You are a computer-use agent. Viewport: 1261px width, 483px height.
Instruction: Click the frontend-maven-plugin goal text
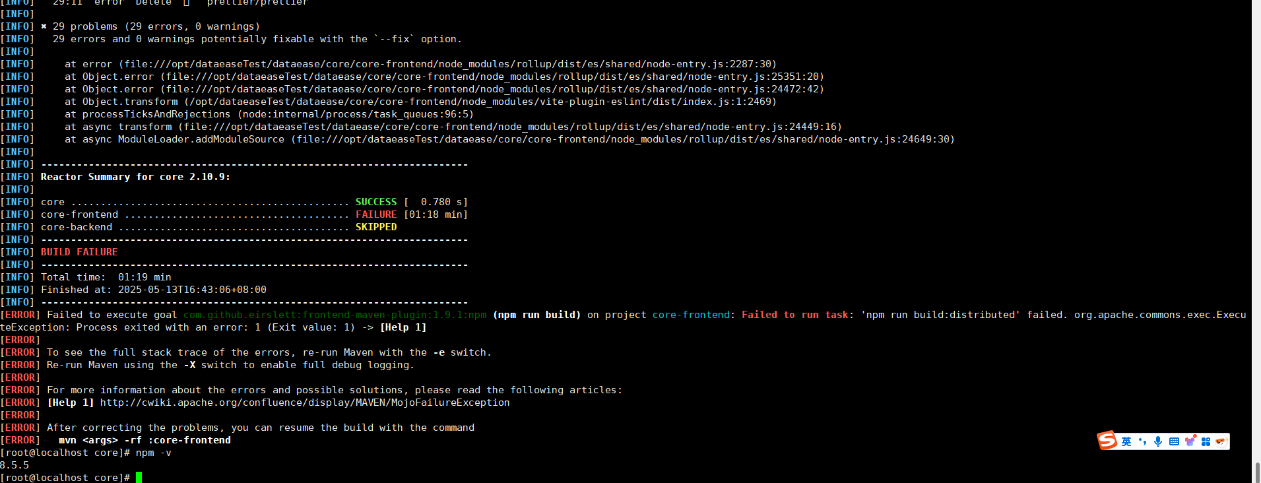(x=335, y=315)
